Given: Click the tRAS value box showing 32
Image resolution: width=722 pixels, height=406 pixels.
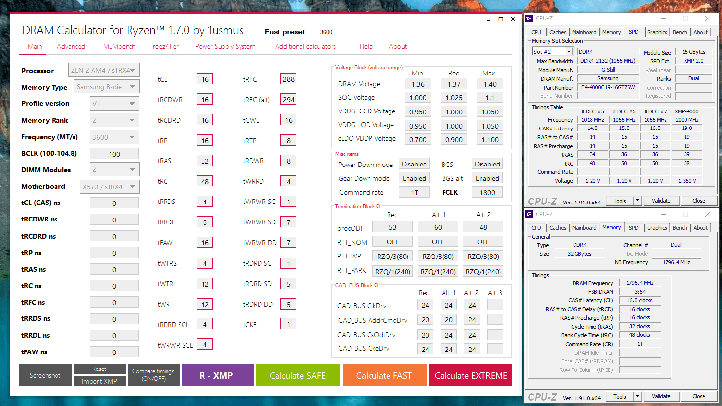Looking at the screenshot, I should (x=205, y=161).
